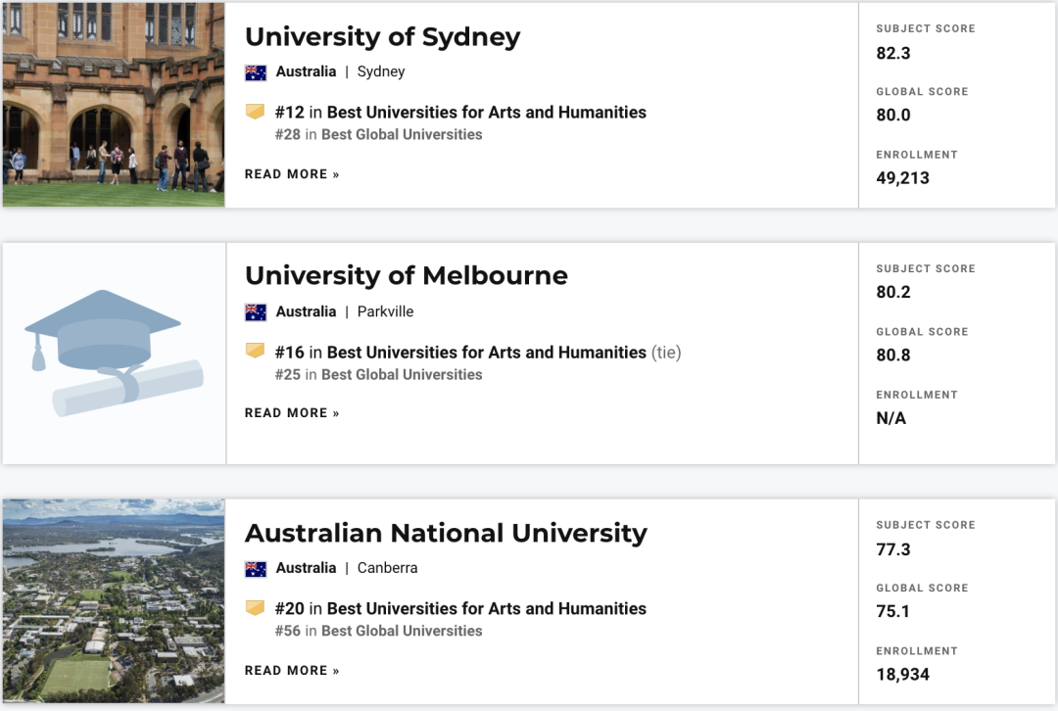Open ANU's #20 Arts and Humanities ranking link

460,608
